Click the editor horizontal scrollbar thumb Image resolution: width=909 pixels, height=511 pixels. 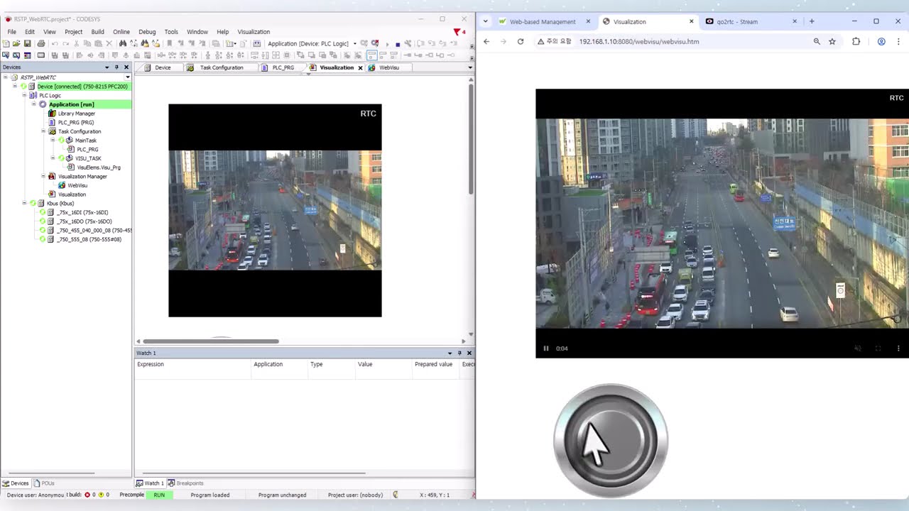point(211,341)
